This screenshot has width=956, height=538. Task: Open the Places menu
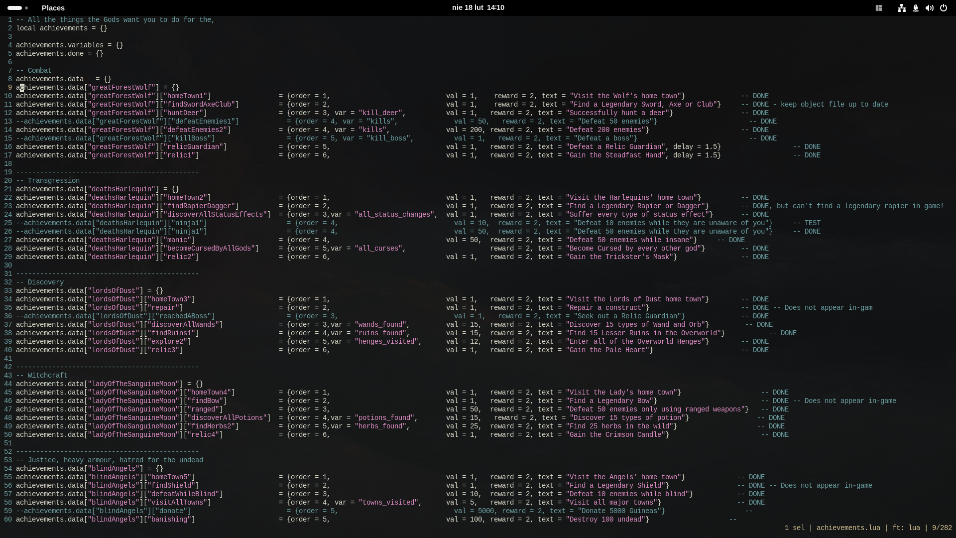(x=53, y=8)
